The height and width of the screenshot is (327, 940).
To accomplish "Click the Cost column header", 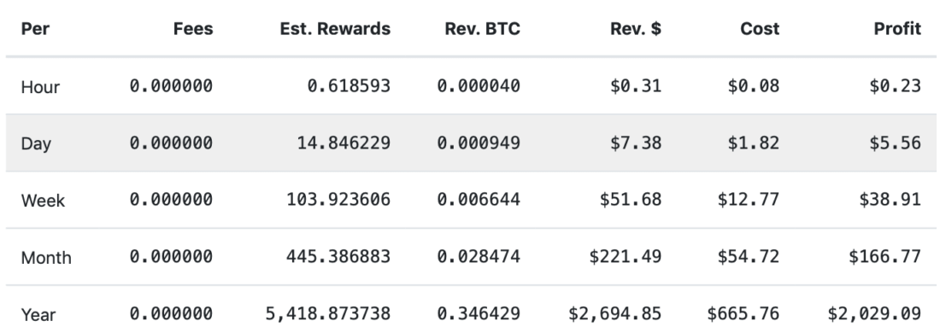I will tap(761, 29).
